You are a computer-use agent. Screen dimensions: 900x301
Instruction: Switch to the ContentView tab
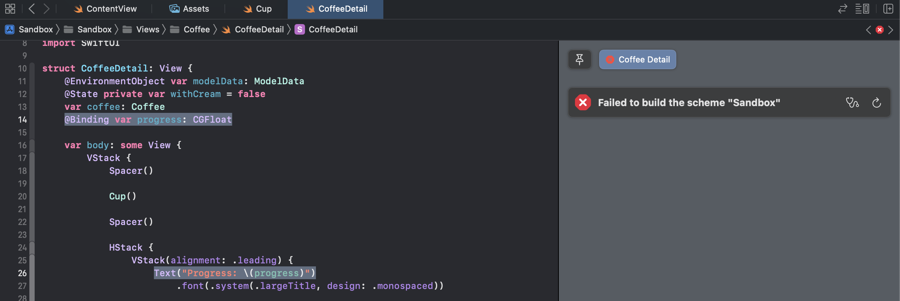click(x=105, y=9)
